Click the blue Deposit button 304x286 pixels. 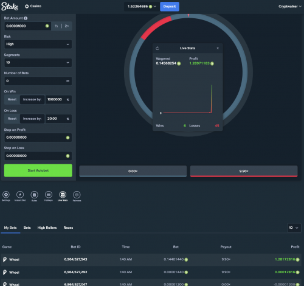coord(170,7)
